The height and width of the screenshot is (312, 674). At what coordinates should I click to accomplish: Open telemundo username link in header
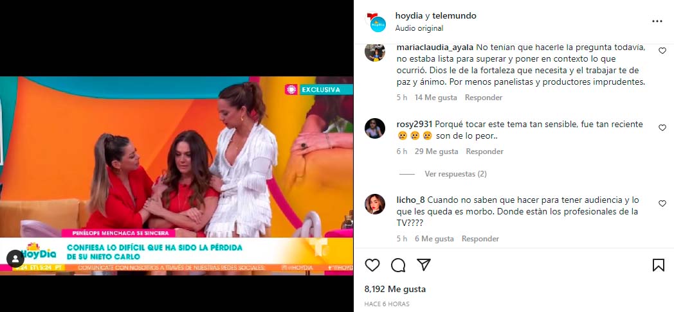[x=454, y=16]
